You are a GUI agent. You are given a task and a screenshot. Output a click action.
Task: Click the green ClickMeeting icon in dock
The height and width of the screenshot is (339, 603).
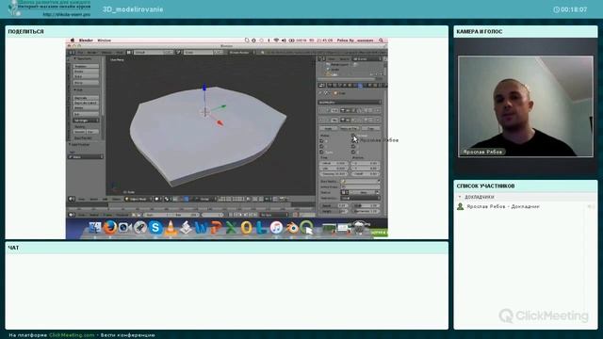[x=306, y=228]
